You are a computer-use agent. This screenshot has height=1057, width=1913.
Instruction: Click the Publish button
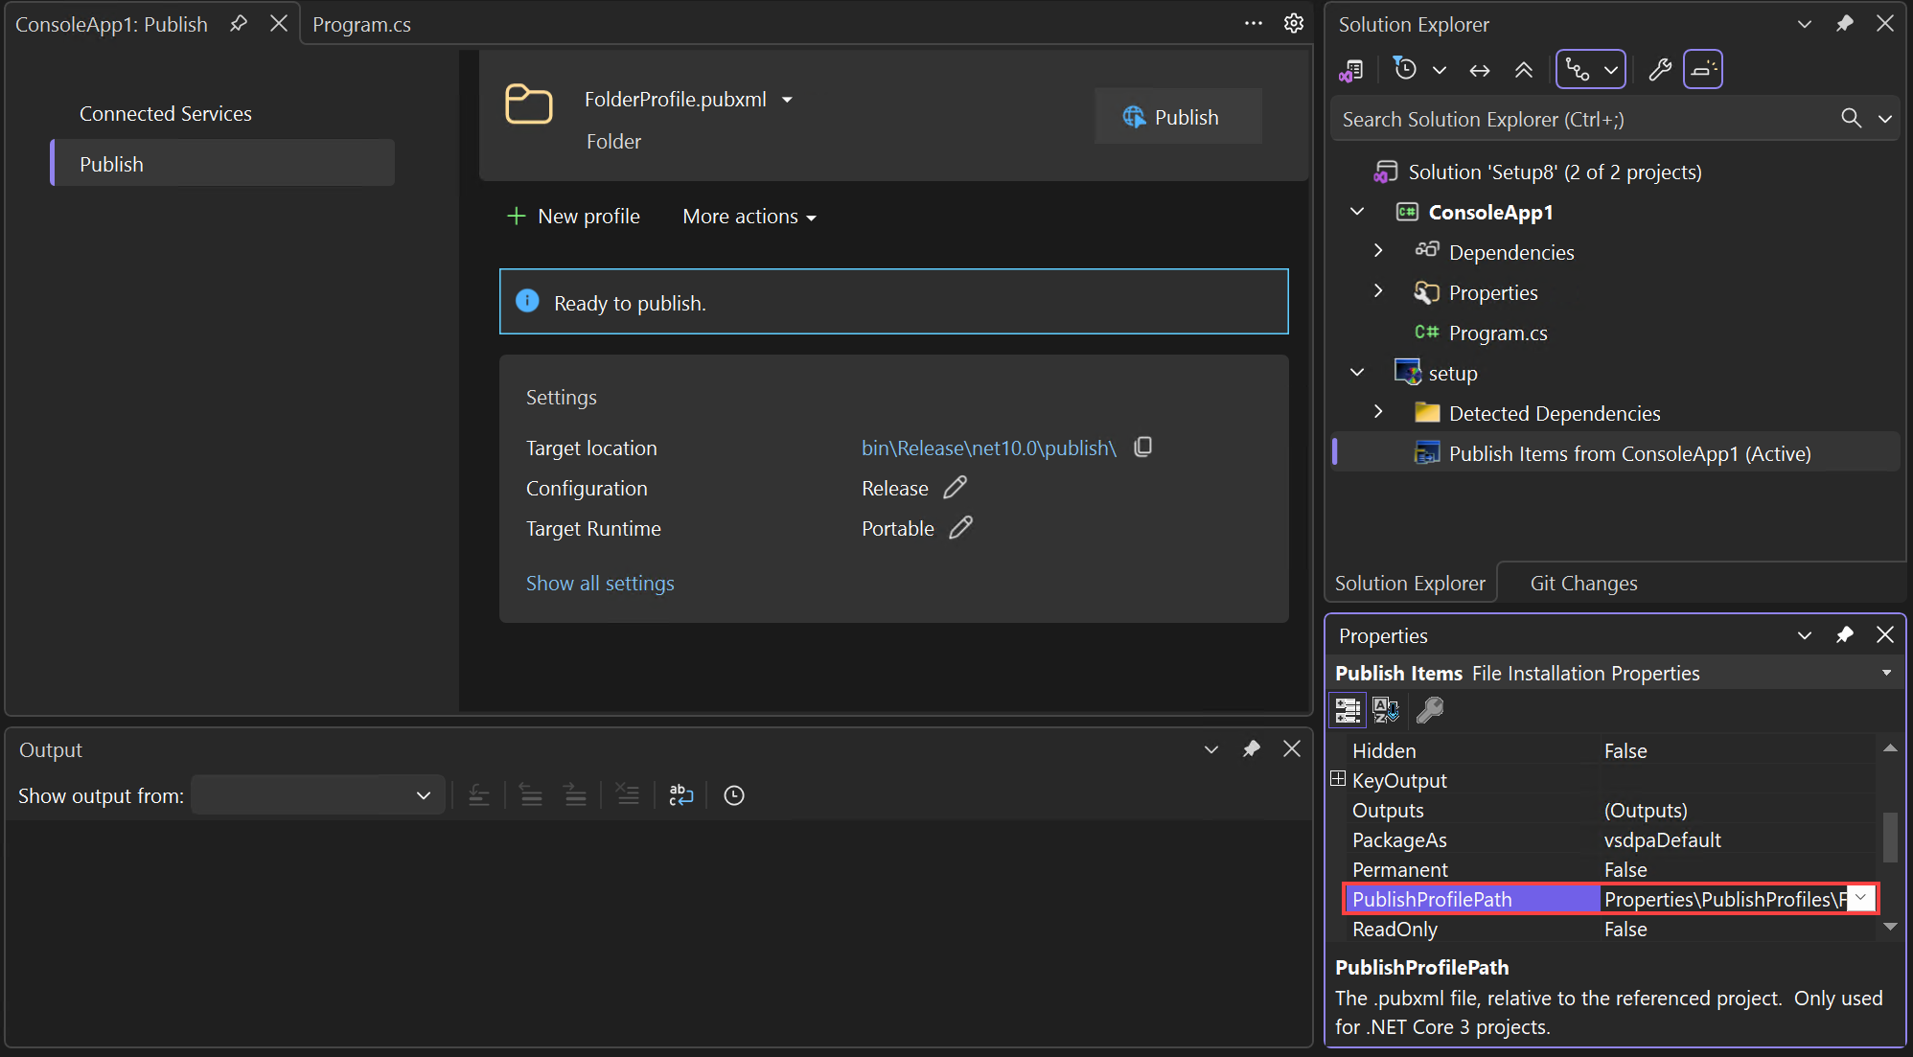point(1178,116)
